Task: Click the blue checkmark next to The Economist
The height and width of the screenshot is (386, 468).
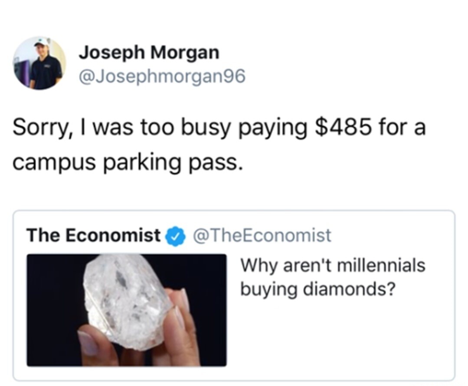Action: click(175, 235)
